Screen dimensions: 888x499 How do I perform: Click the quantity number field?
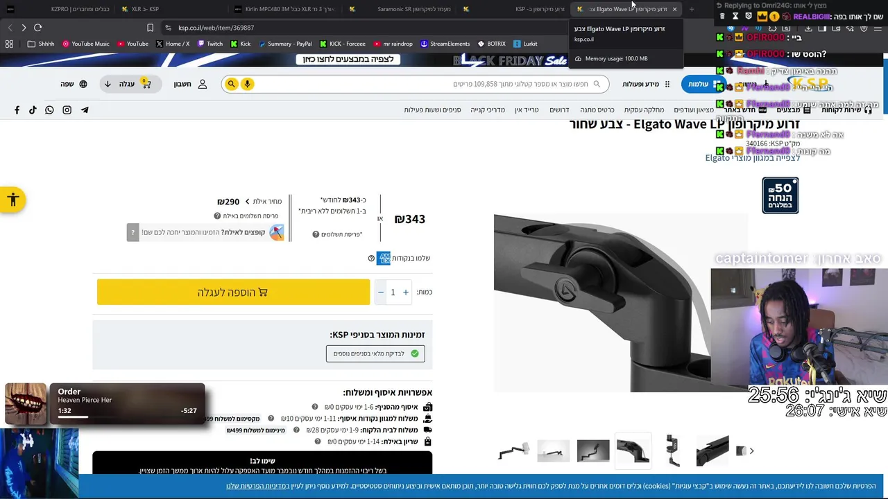click(393, 292)
